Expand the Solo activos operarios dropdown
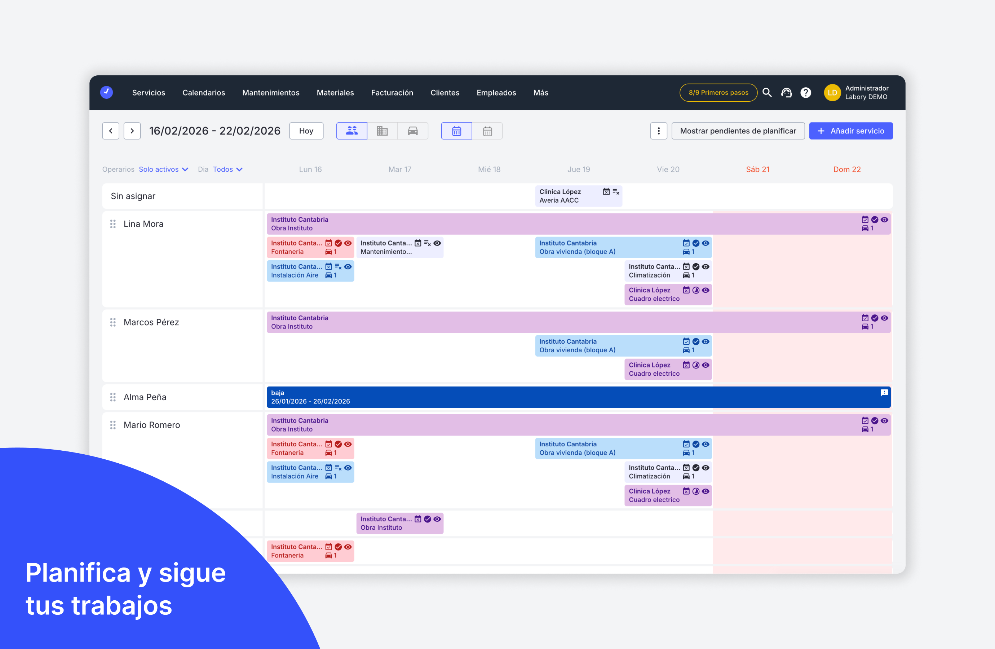Image resolution: width=995 pixels, height=649 pixels. [163, 169]
